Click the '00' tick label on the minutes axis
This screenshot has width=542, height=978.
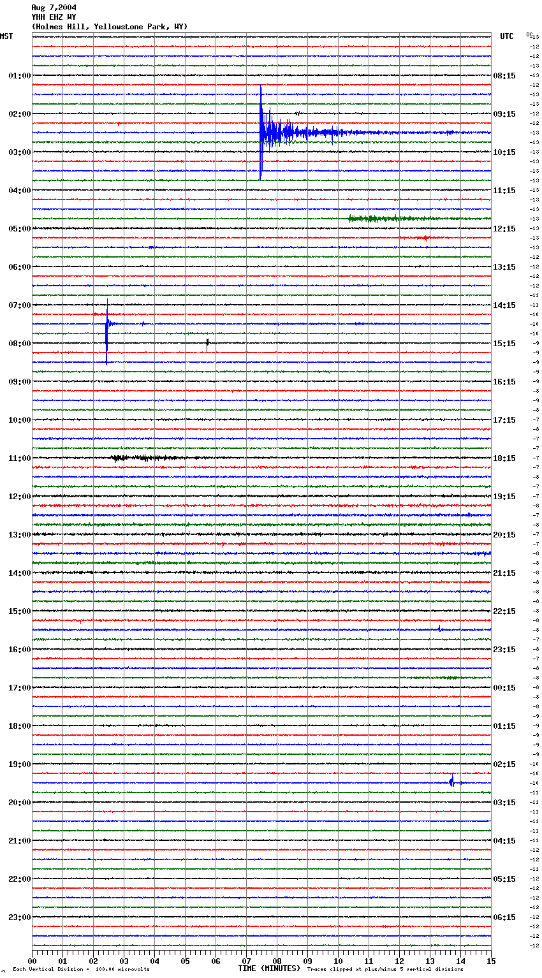(x=32, y=961)
